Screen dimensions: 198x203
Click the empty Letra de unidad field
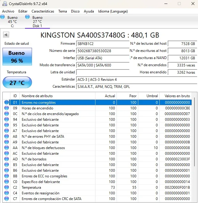(x=103, y=72)
